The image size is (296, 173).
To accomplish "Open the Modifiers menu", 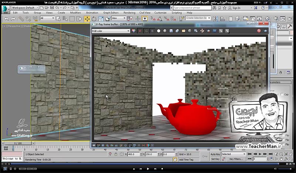I will coord(75,13).
